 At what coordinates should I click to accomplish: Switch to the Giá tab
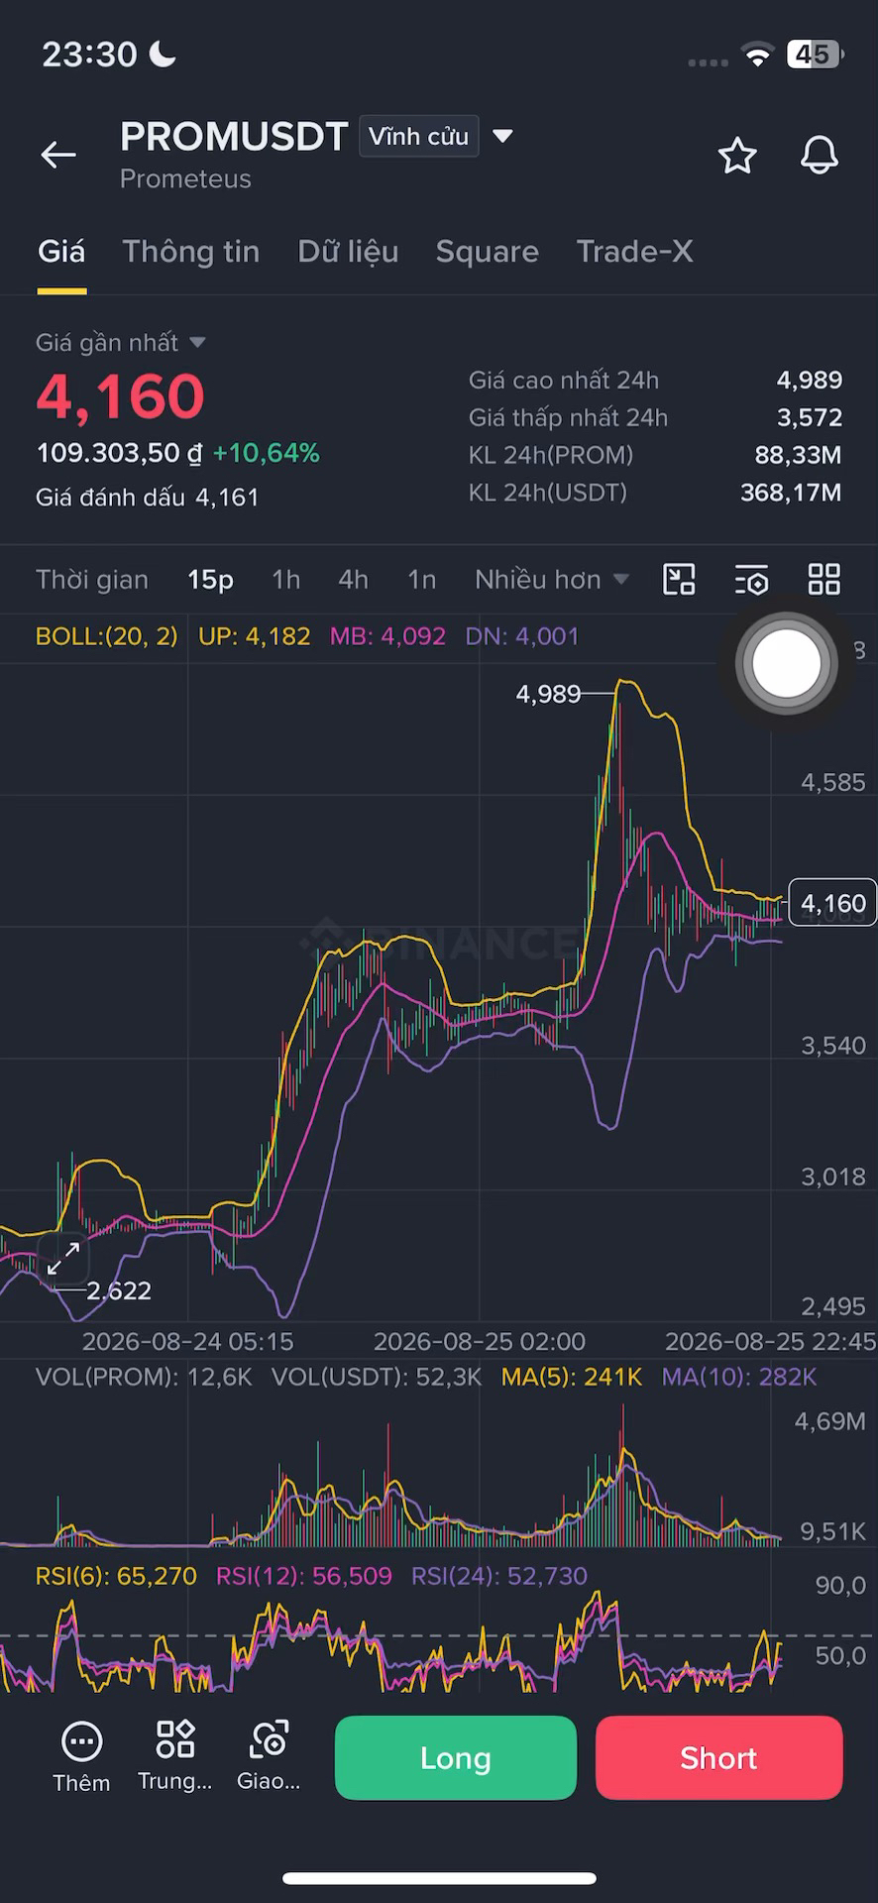click(x=61, y=252)
